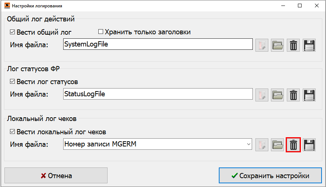Image resolution: width=326 pixels, height=187 pixels.
Task: Browse folder for StatusLogFile
Action: click(x=278, y=94)
